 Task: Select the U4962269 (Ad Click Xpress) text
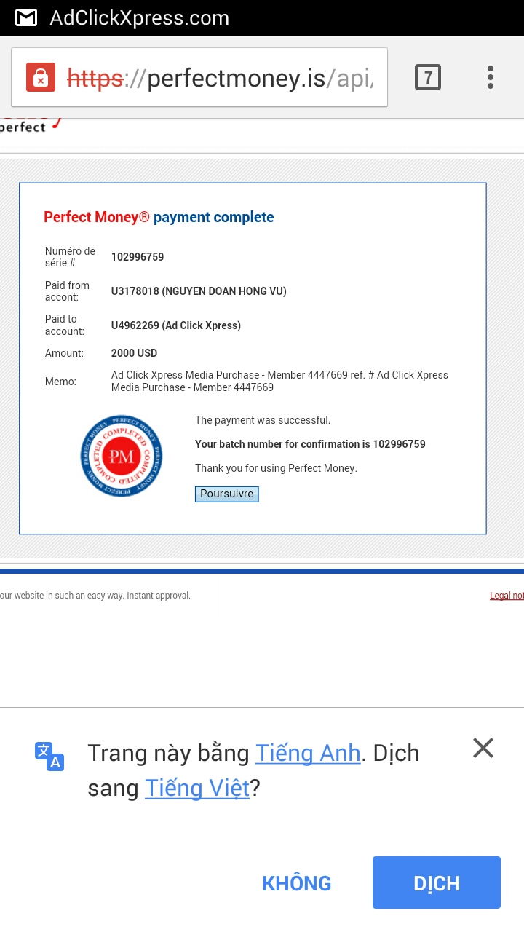point(175,325)
